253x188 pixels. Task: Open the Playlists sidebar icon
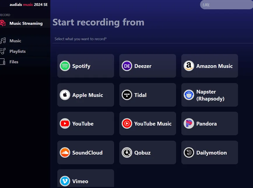pos(4,51)
